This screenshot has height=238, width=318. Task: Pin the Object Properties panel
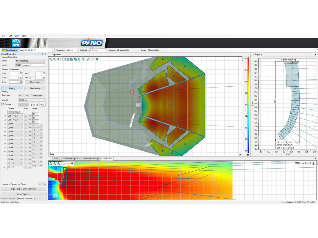point(43,54)
